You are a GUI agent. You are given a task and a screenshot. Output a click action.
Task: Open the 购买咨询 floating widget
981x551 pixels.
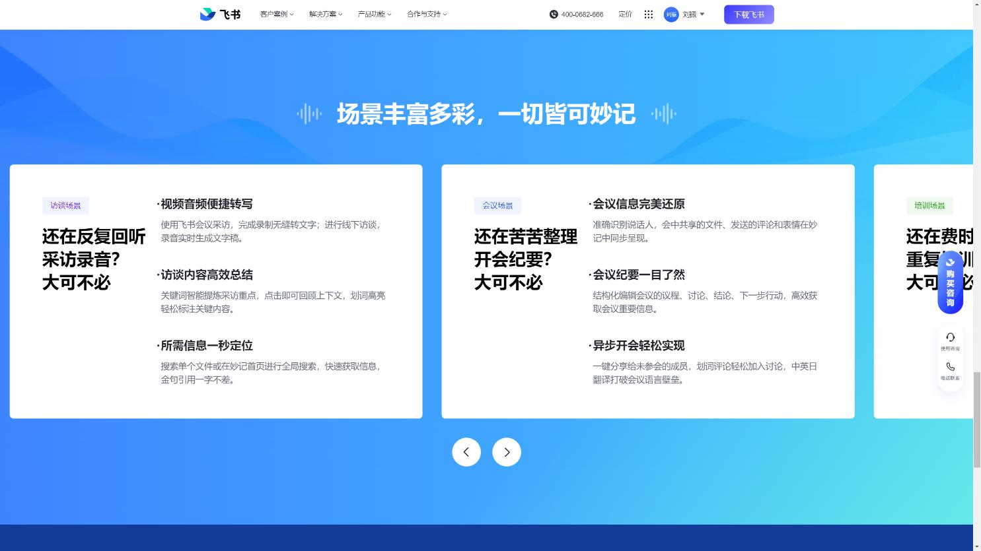(x=950, y=282)
